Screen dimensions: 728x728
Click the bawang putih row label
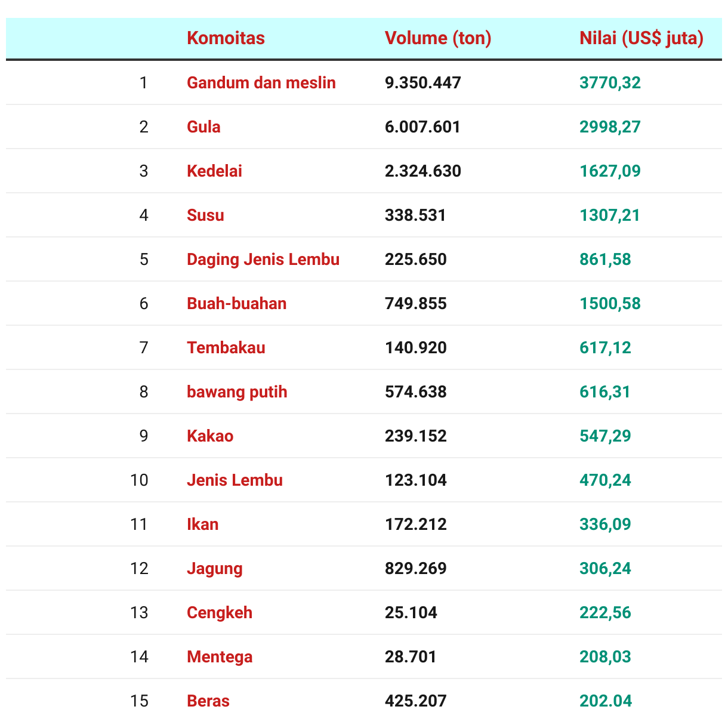tap(237, 391)
